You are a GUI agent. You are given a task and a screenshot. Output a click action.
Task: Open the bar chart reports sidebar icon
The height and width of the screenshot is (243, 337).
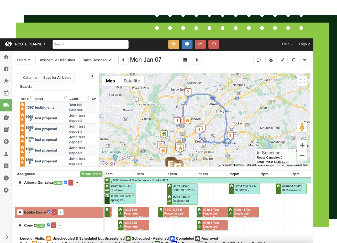click(x=6, y=166)
